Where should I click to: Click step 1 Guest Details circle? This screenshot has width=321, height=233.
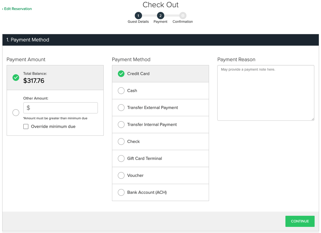coord(138,16)
